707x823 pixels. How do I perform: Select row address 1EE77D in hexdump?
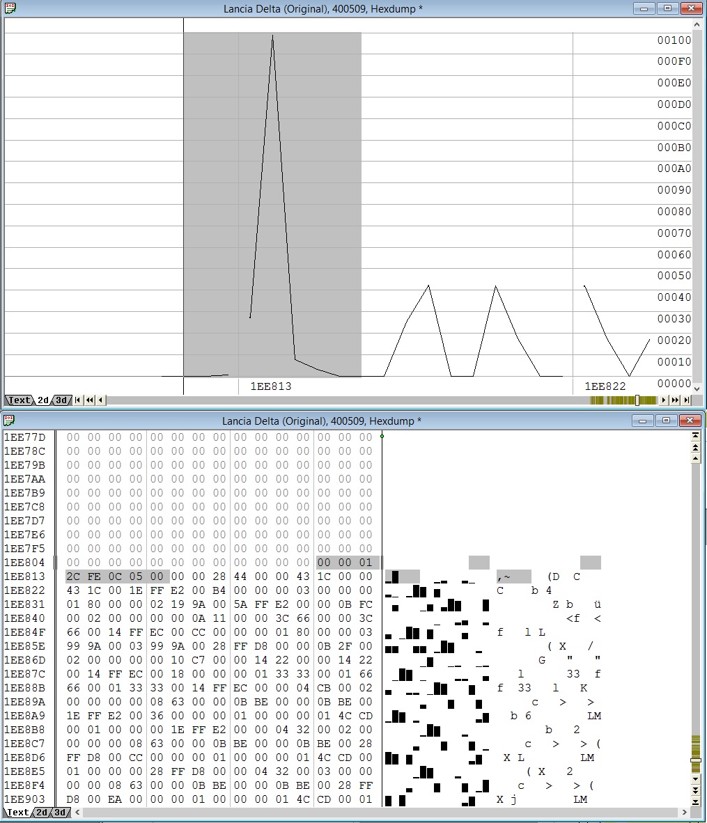(x=24, y=437)
